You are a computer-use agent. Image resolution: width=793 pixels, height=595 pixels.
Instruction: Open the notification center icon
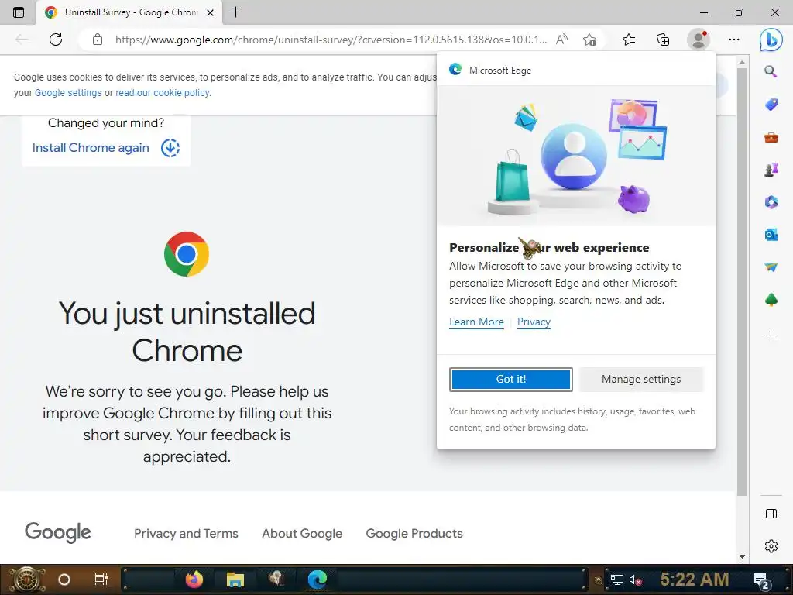point(761,581)
